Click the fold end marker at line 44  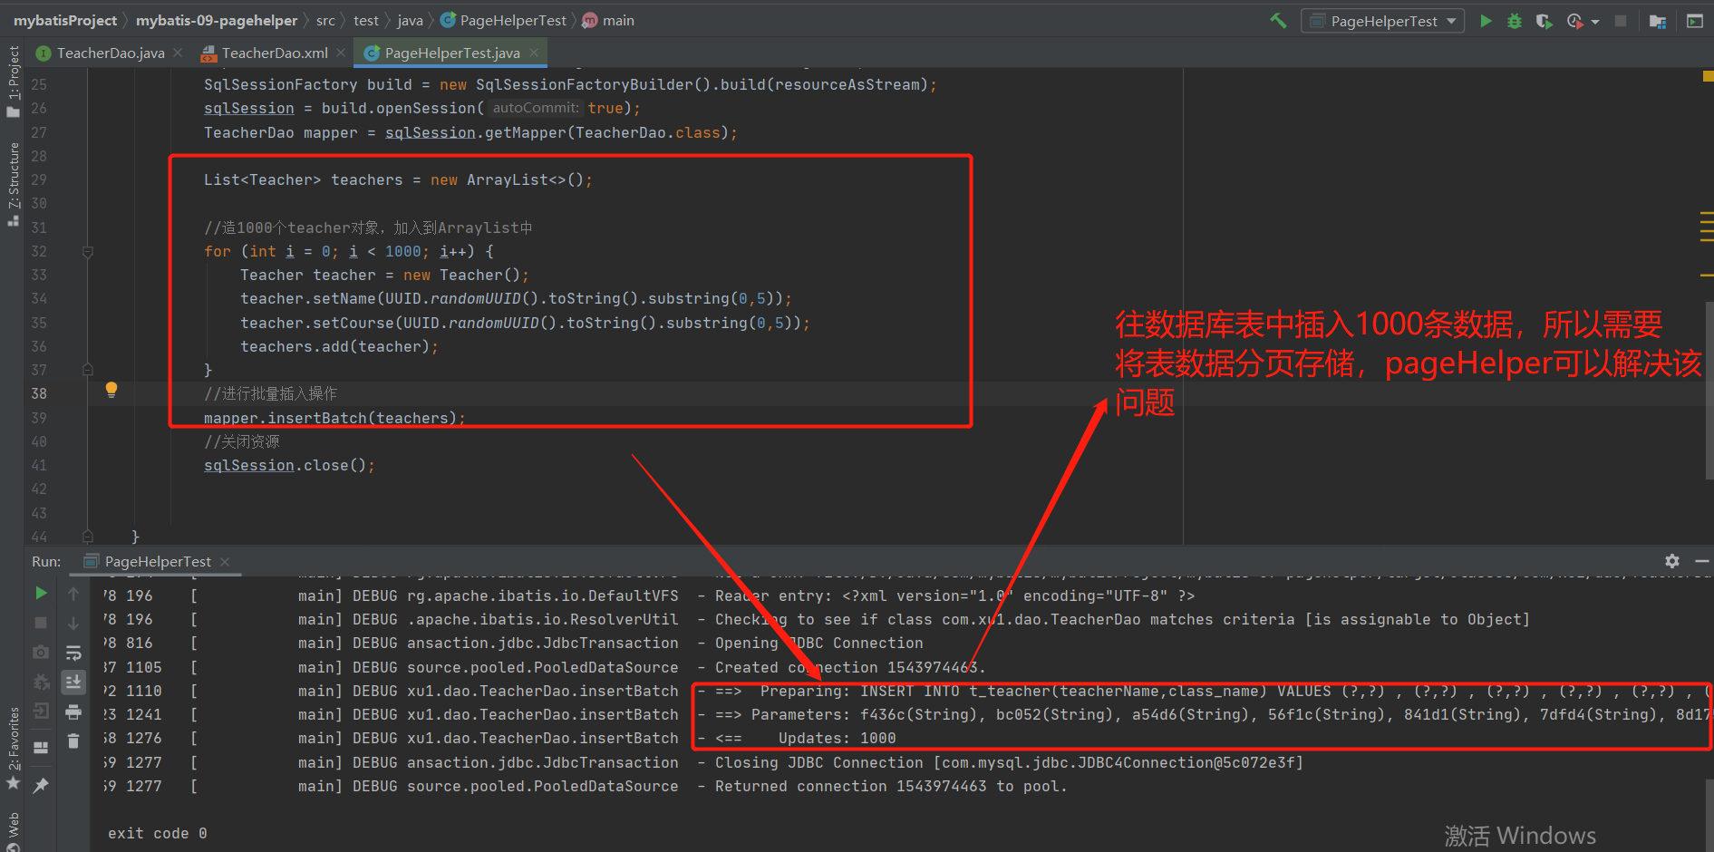(x=88, y=536)
